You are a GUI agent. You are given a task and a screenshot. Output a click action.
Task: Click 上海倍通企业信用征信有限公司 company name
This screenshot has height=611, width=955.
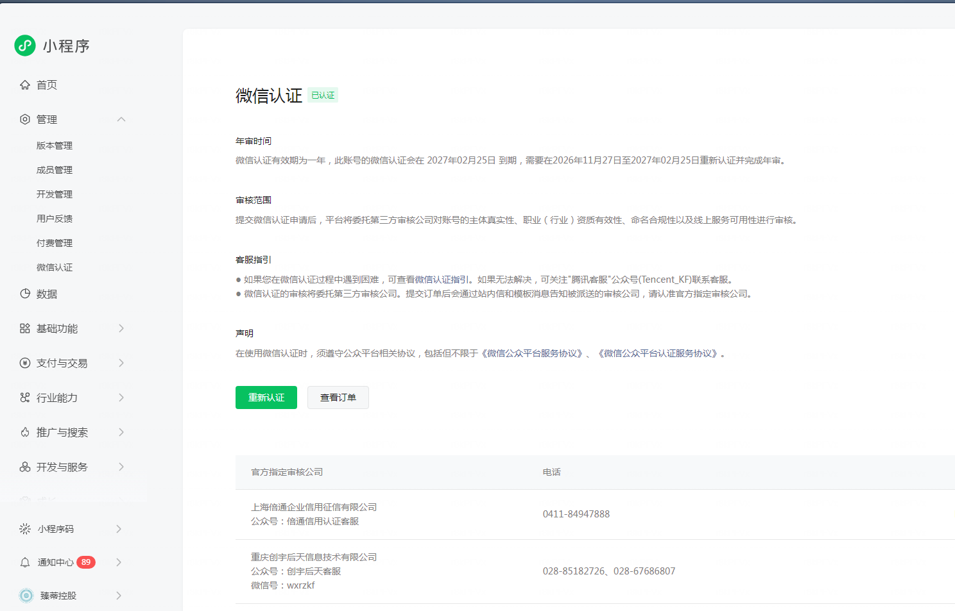314,507
